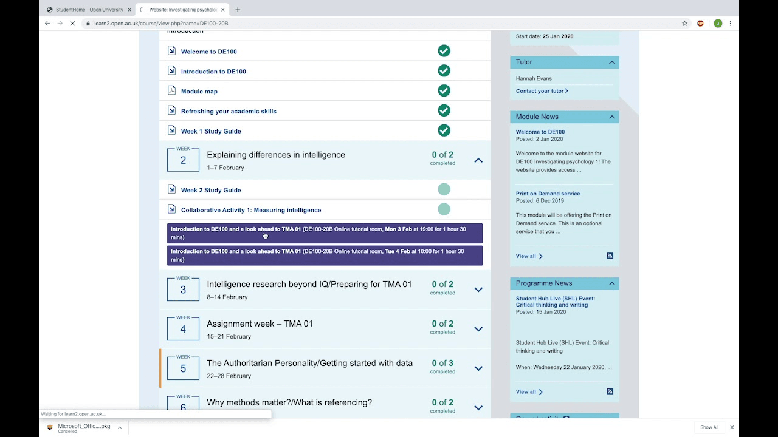Image resolution: width=778 pixels, height=437 pixels.
Task: Mark Week 2 Study Guide as completed
Action: click(x=444, y=189)
